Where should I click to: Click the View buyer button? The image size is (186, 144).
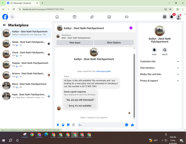pyautogui.click(x=75, y=43)
